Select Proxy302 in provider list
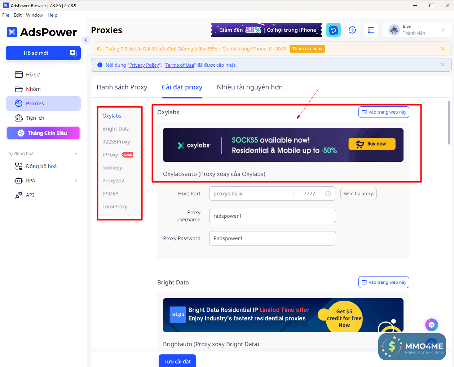The width and height of the screenshot is (454, 367). click(x=113, y=181)
